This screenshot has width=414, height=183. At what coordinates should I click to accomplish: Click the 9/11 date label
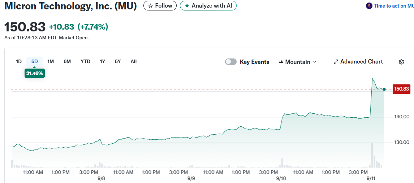point(371,178)
